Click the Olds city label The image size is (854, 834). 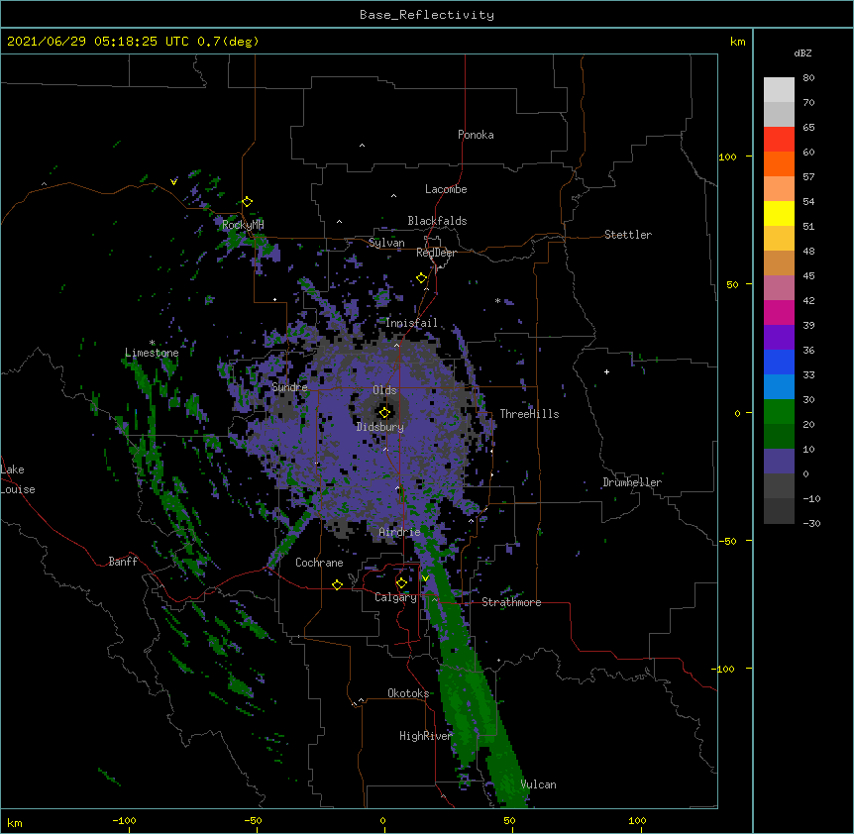click(x=384, y=390)
